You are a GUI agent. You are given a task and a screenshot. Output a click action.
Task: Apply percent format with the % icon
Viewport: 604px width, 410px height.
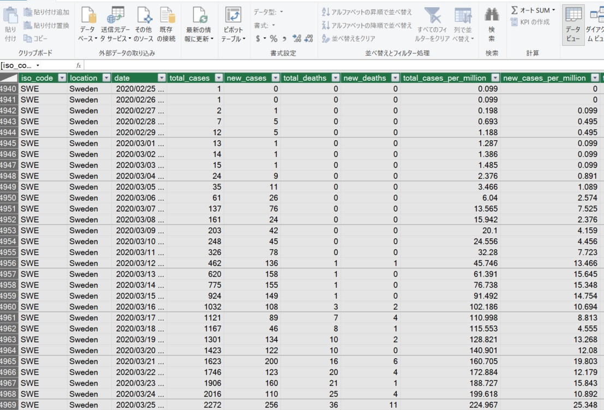tap(273, 39)
